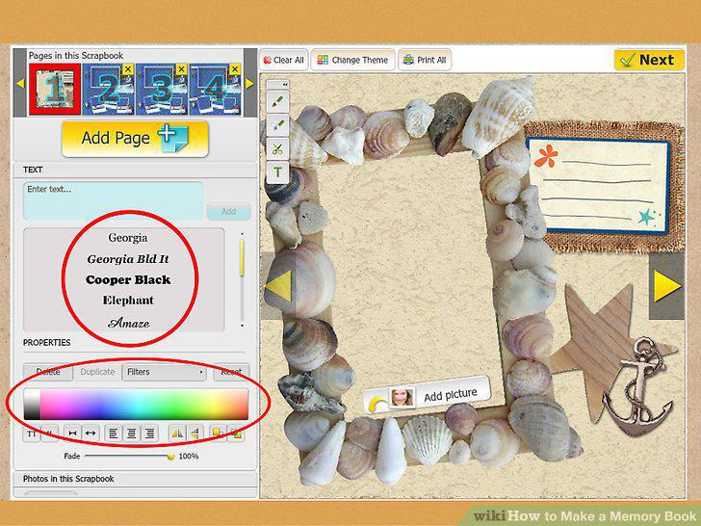Align text to the left
701x526 pixels.
pos(113,433)
